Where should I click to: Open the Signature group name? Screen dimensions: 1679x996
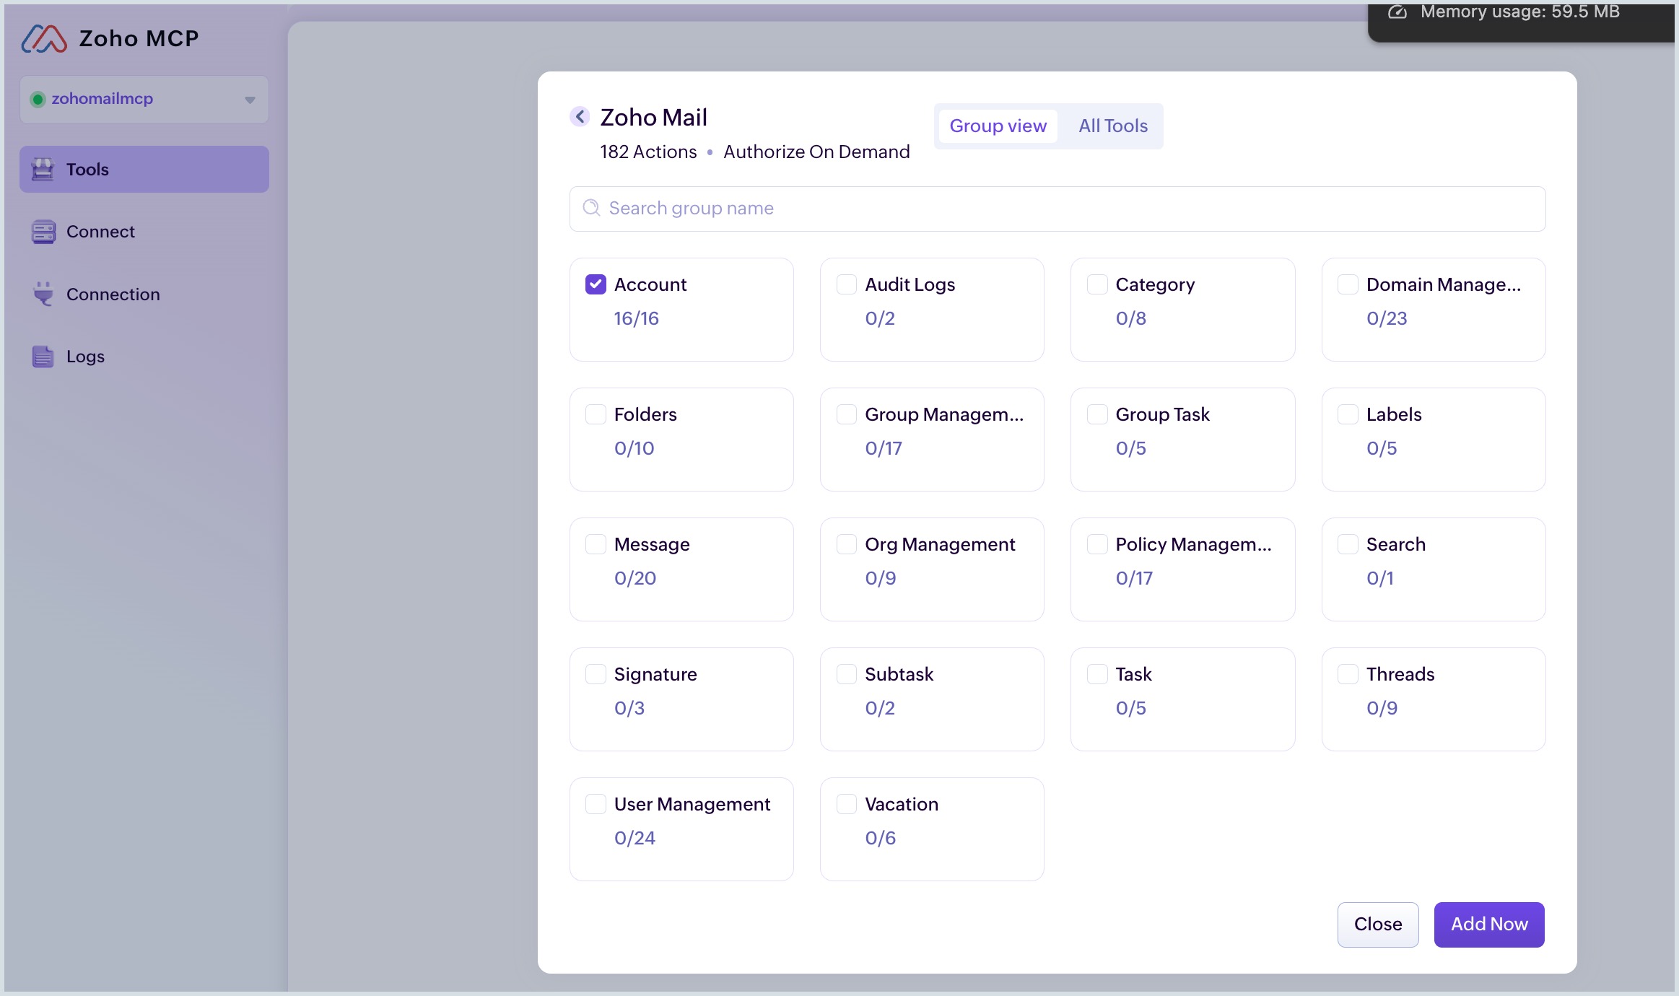coord(655,674)
